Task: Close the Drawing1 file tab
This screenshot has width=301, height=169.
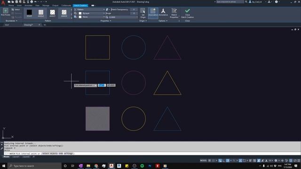Action: pyautogui.click(x=39, y=25)
